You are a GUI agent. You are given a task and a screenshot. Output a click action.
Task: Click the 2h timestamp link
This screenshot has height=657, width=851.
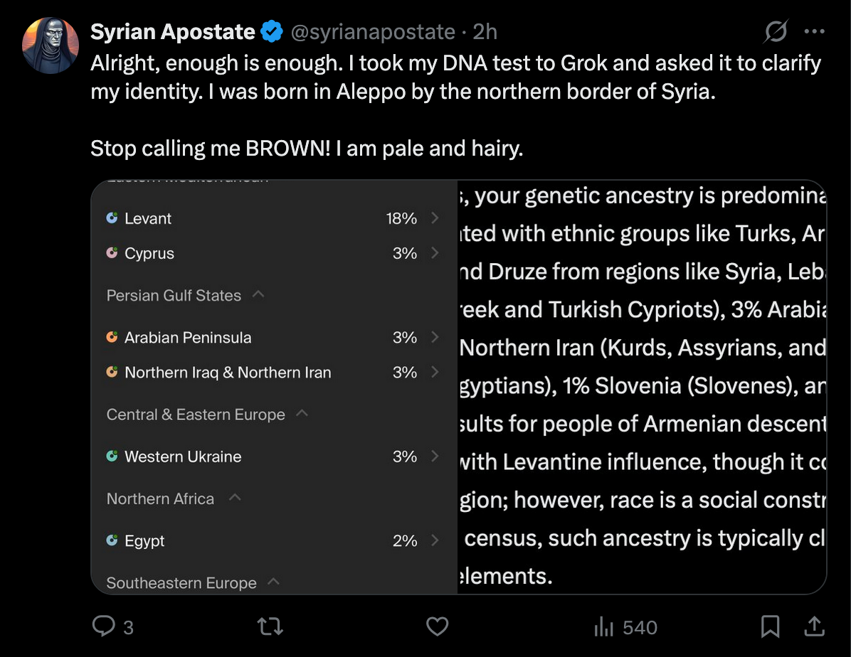click(x=485, y=32)
